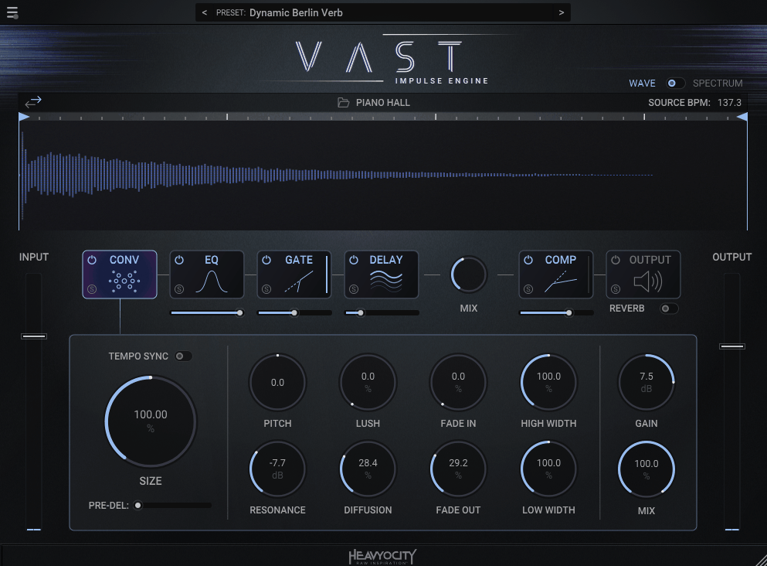Click the OUTPUT speaker icon
Viewport: 767px width, 566px height.
648,281
